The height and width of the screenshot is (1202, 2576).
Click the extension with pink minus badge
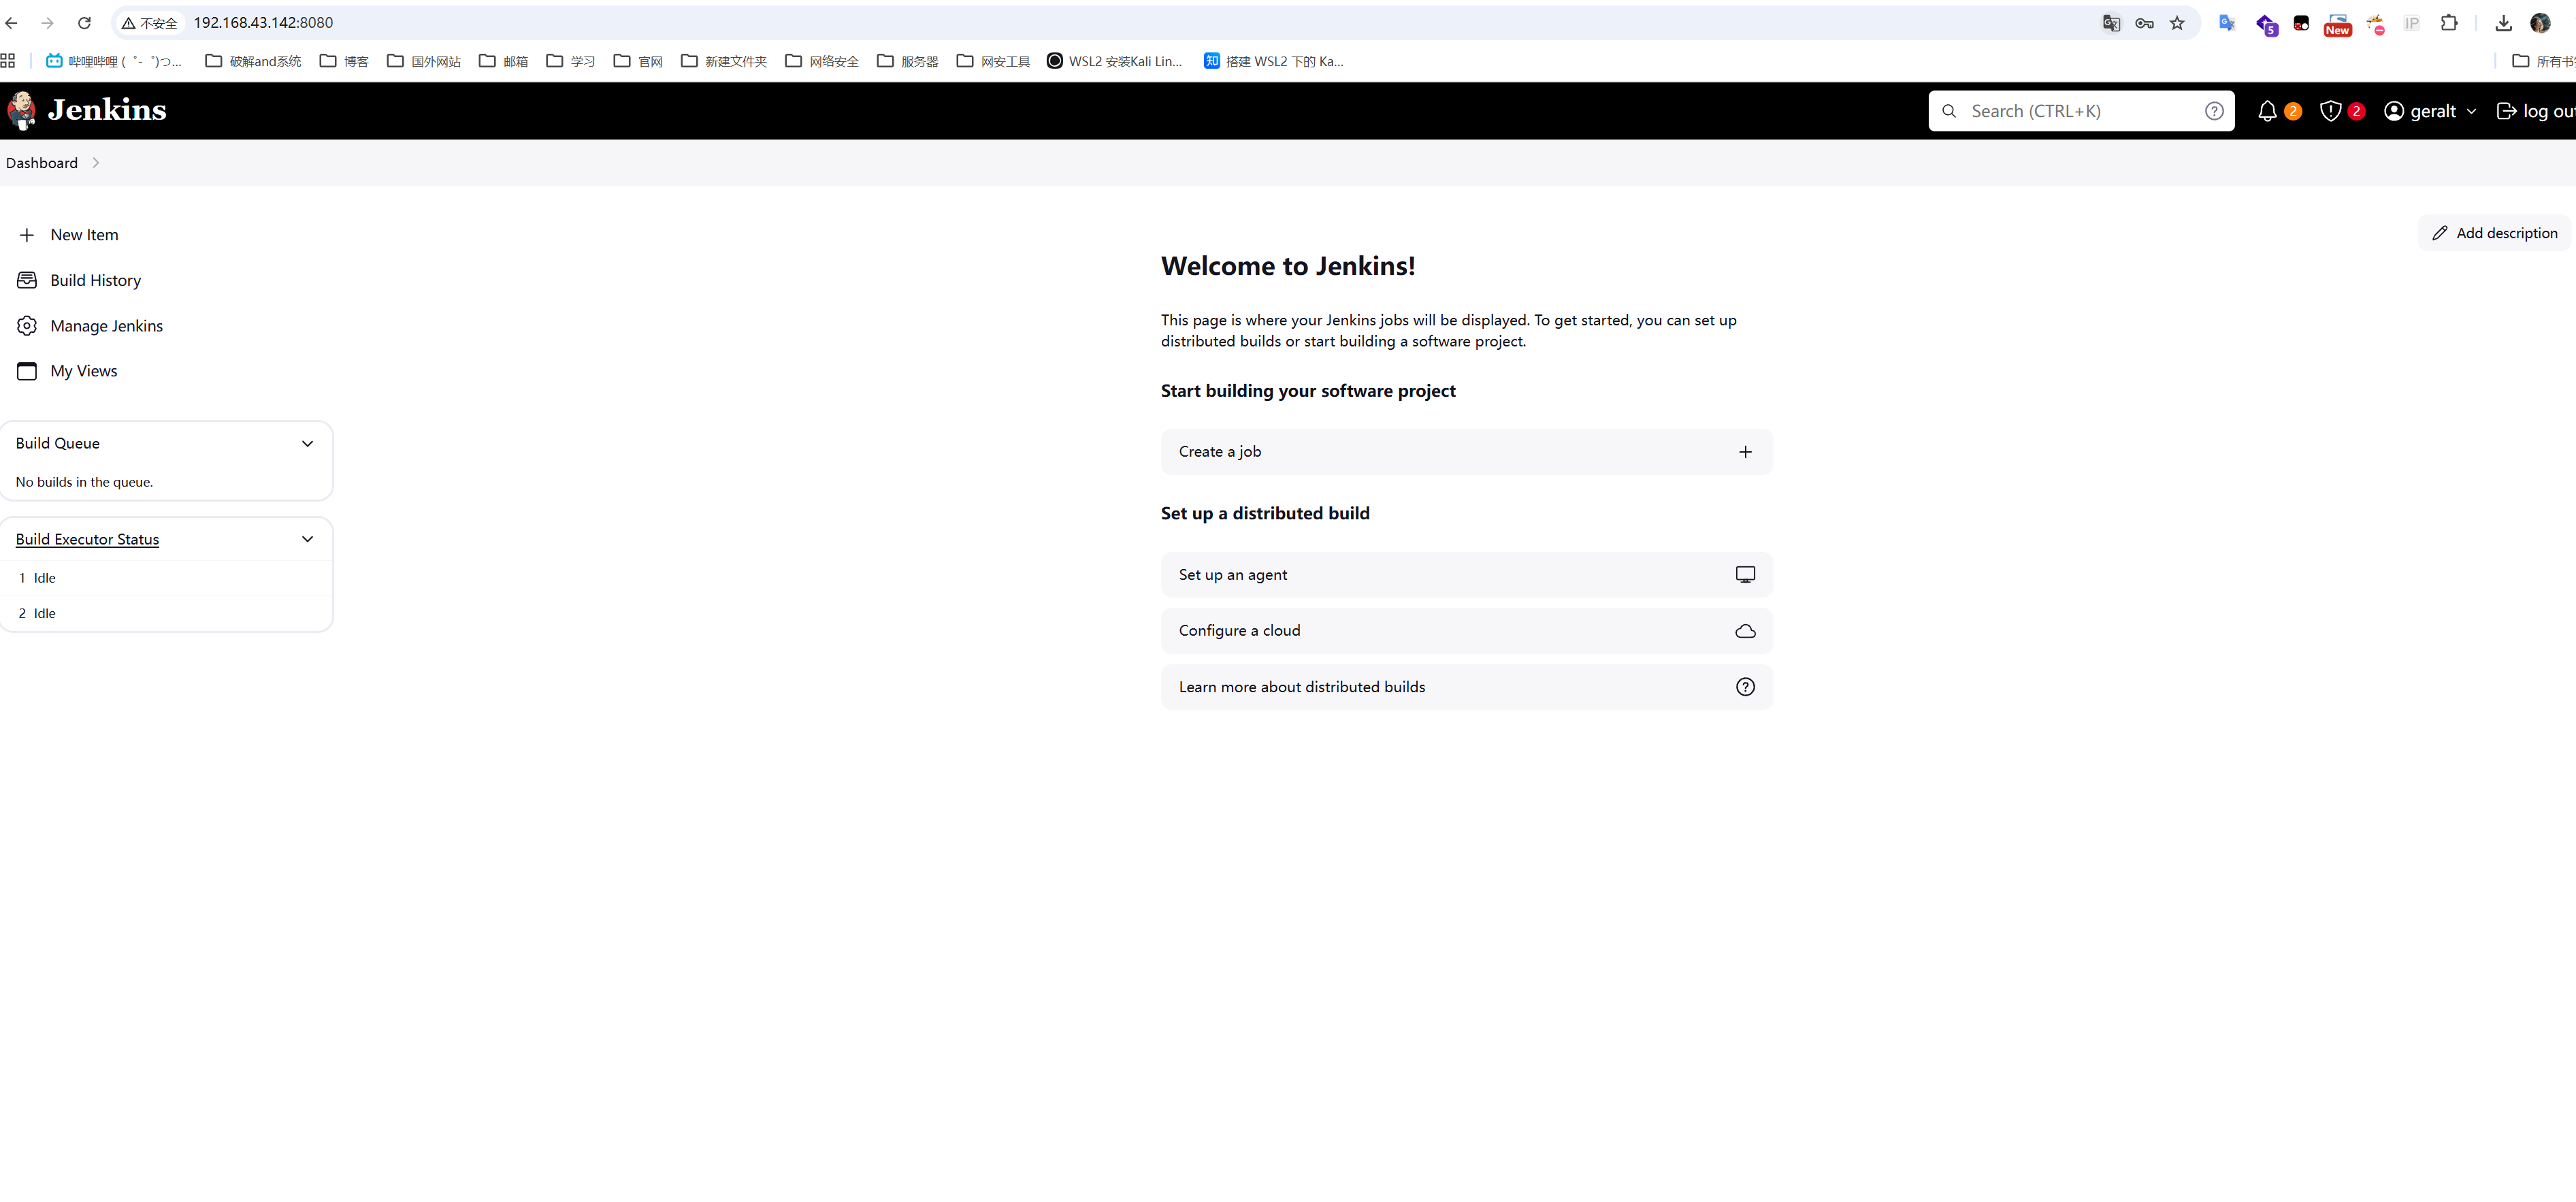[2375, 24]
